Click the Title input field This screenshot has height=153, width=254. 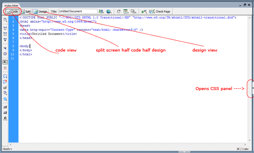[78, 11]
